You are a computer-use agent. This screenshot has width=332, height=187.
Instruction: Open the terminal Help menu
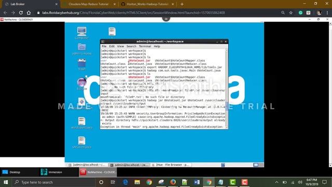[157, 46]
